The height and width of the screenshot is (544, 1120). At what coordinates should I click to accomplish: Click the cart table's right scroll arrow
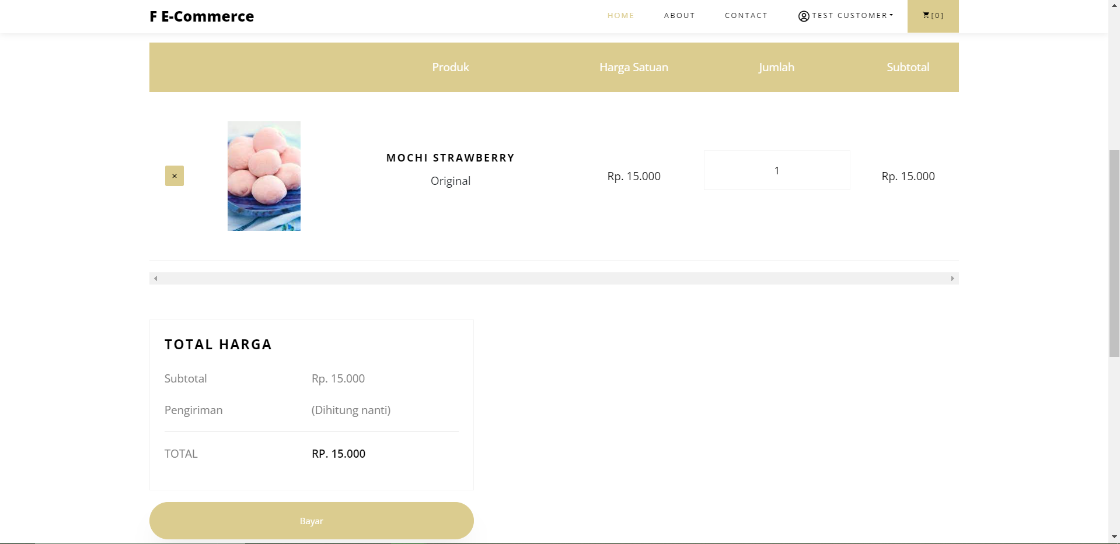click(x=952, y=279)
